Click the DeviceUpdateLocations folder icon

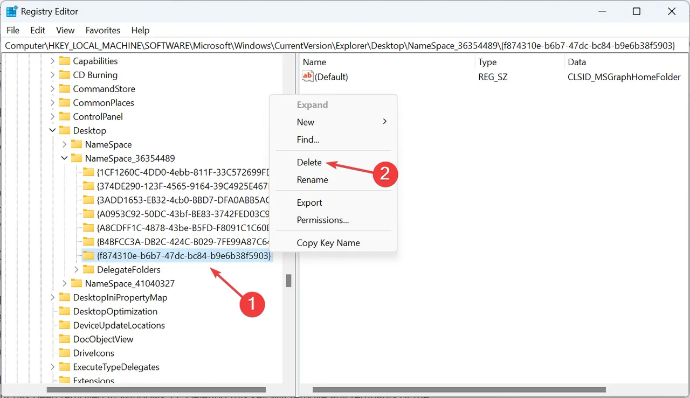[65, 325]
